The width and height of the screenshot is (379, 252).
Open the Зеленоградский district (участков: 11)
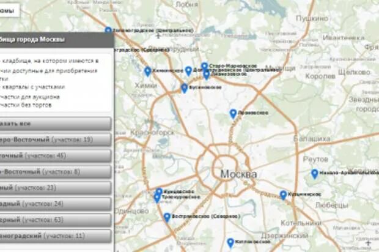56,236
